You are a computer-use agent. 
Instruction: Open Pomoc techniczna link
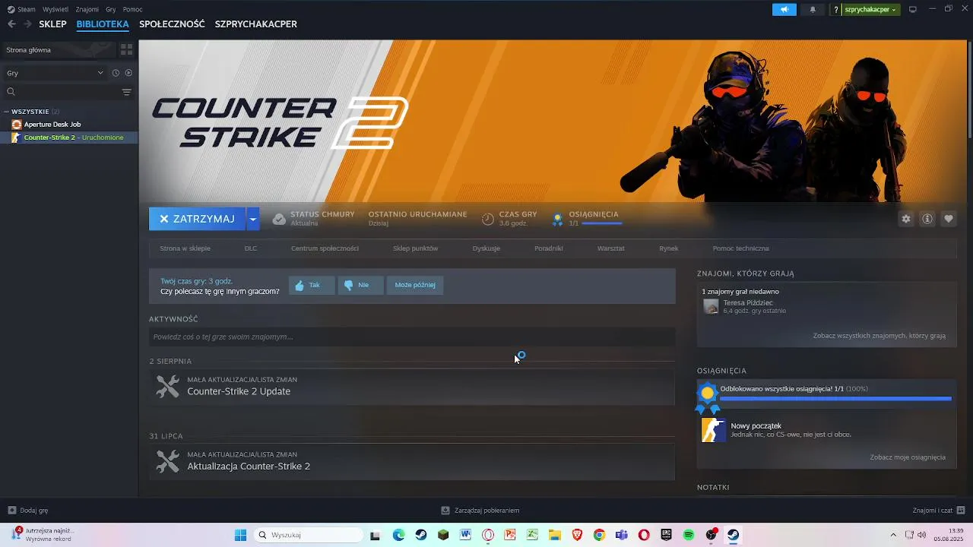pos(741,248)
